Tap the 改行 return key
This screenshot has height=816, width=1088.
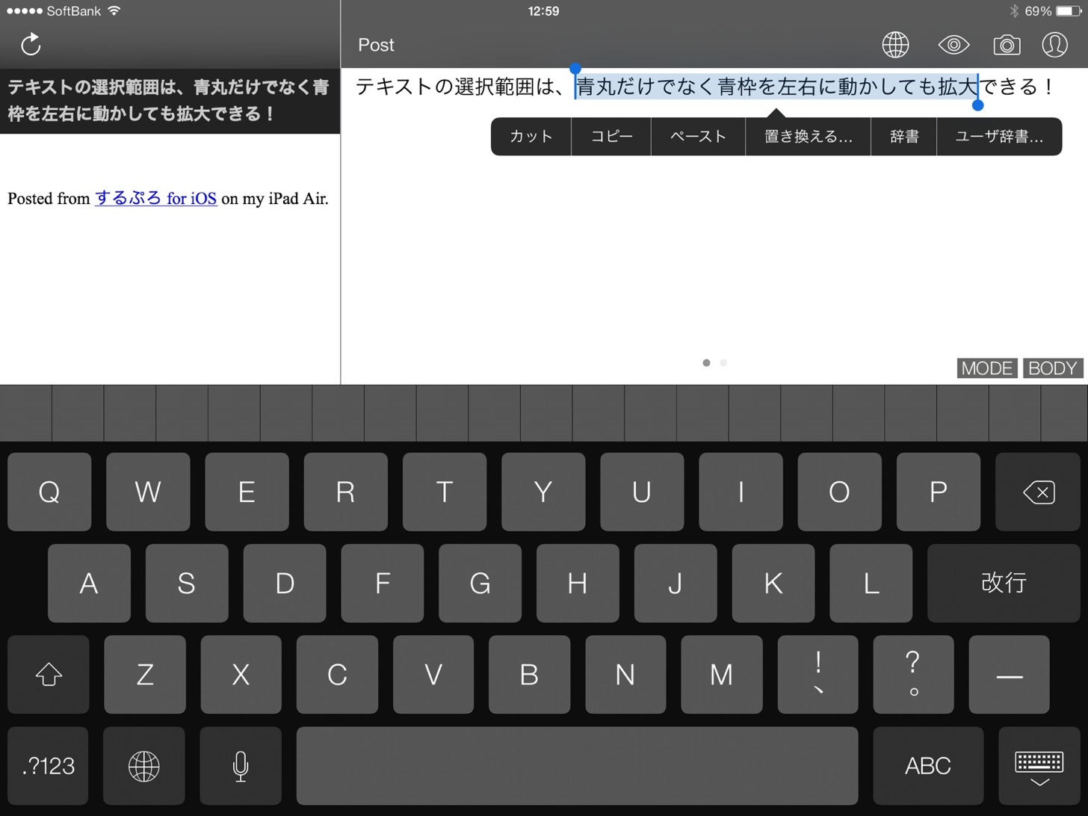point(1004,583)
